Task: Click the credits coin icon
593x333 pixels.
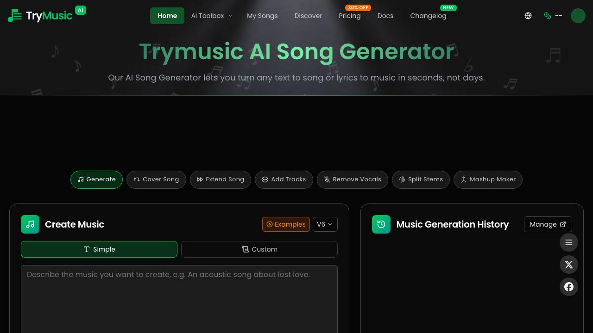Action: (548, 16)
